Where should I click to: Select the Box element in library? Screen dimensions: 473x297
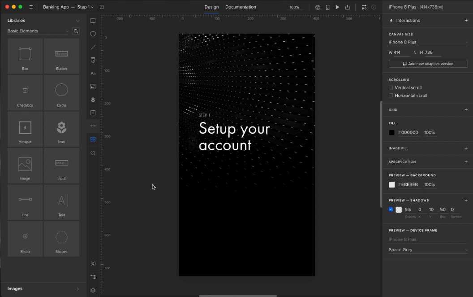(x=25, y=56)
